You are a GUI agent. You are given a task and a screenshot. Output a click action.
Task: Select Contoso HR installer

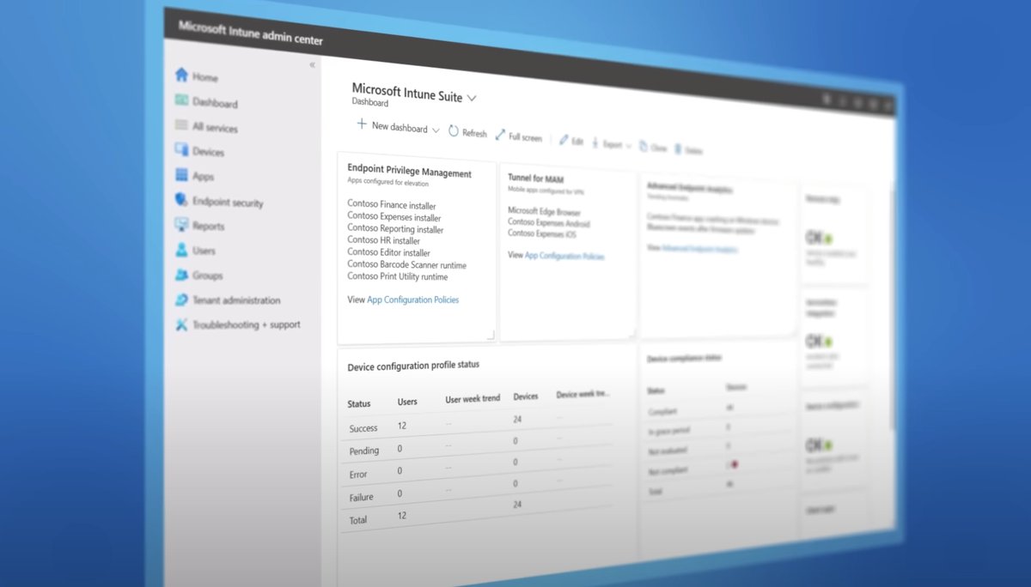(383, 241)
